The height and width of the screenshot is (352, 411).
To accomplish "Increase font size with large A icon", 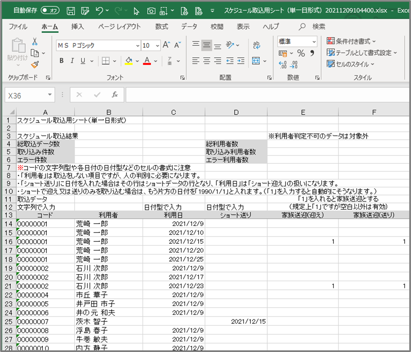I will (167, 45).
